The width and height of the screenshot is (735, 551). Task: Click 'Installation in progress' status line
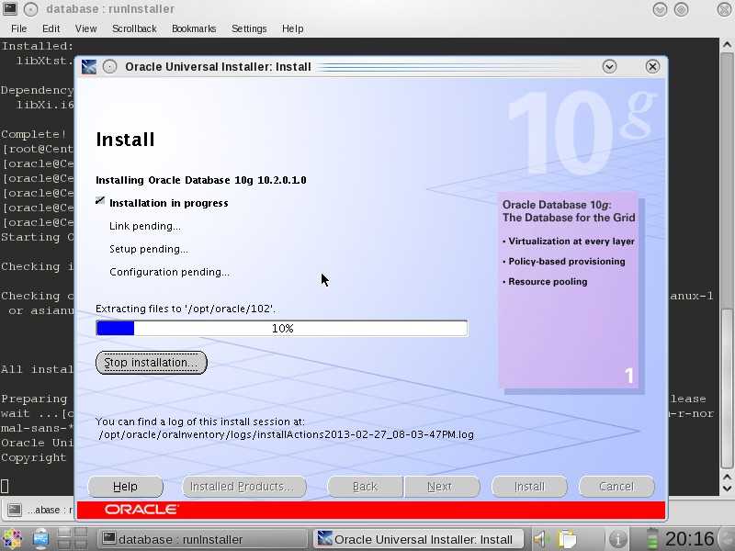tap(169, 203)
